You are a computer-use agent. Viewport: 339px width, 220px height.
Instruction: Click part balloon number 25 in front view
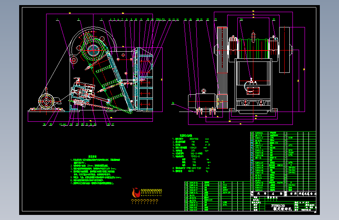tap(274, 20)
